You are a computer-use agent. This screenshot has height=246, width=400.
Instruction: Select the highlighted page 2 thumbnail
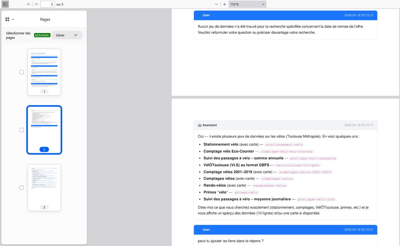pos(44,130)
